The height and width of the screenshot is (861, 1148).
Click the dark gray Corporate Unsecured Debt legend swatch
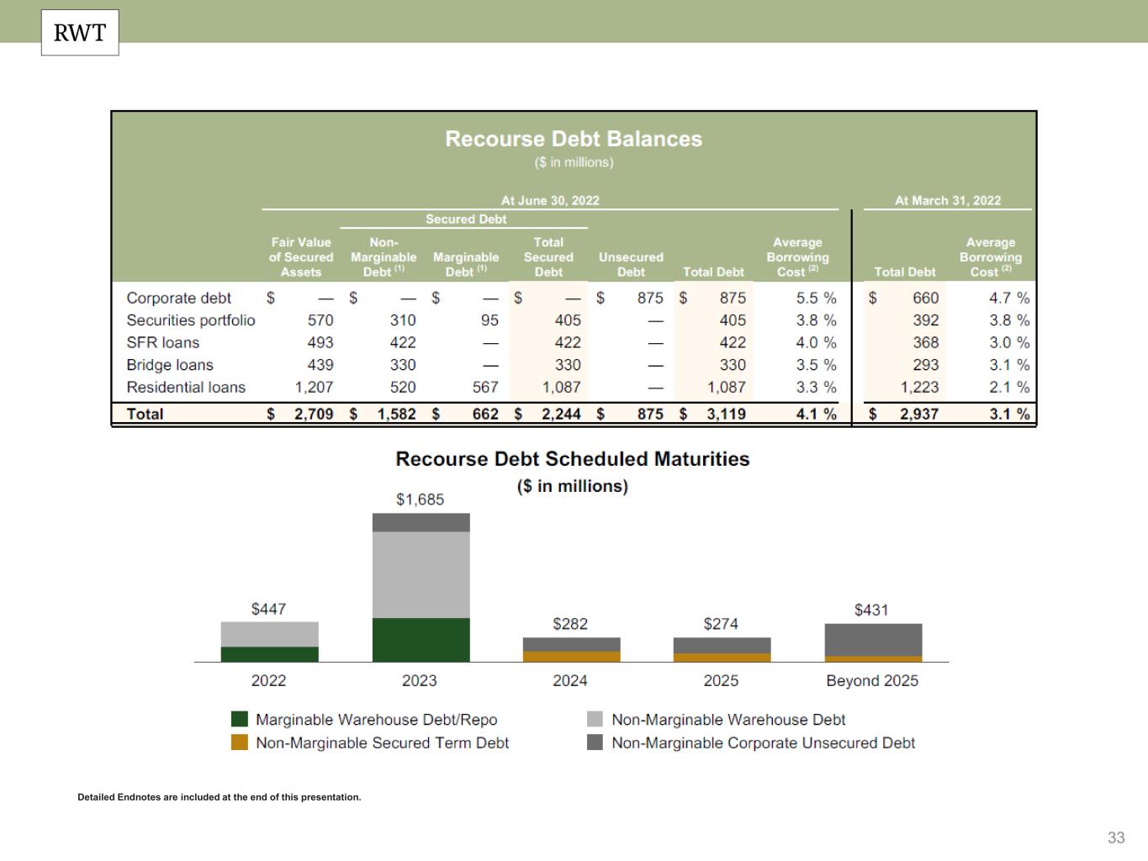(595, 743)
